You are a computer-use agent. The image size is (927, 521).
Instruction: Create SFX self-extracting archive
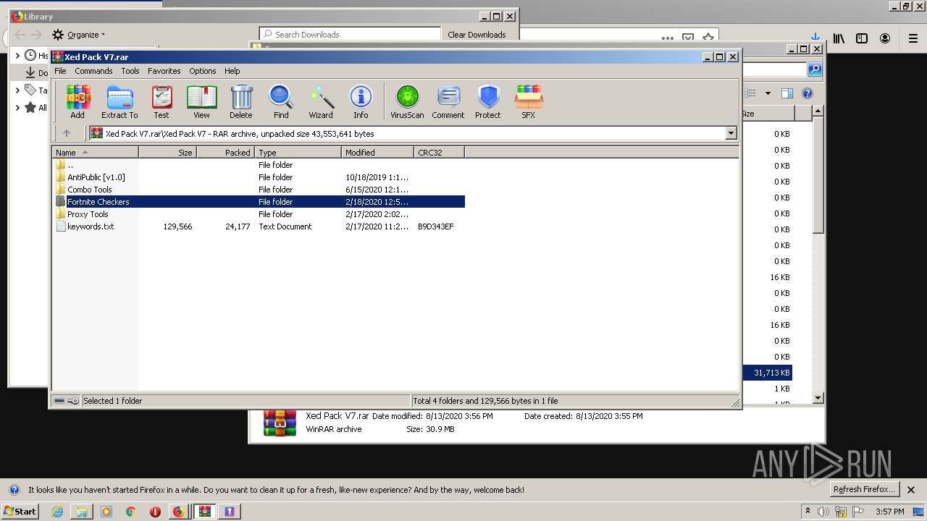[529, 101]
